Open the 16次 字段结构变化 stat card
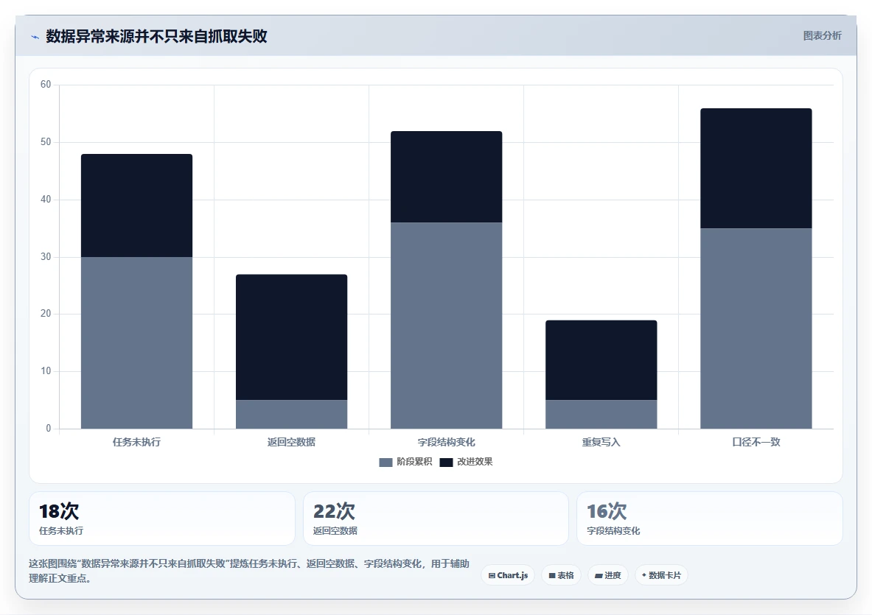 click(x=710, y=519)
